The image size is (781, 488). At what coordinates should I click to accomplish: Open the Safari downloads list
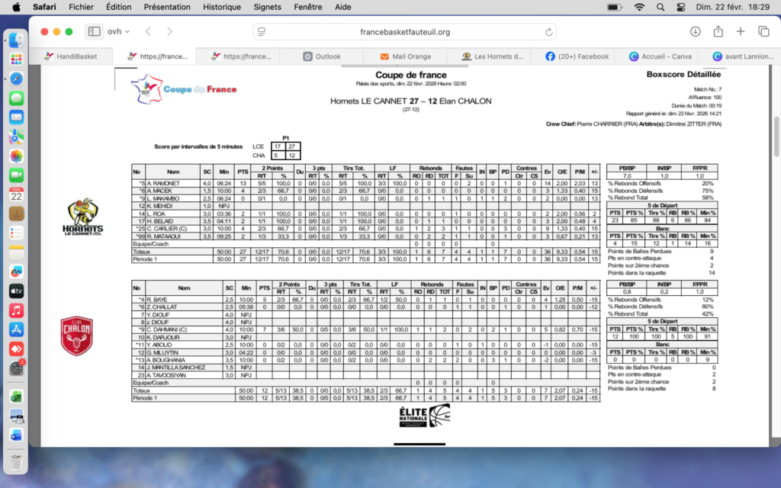(695, 31)
